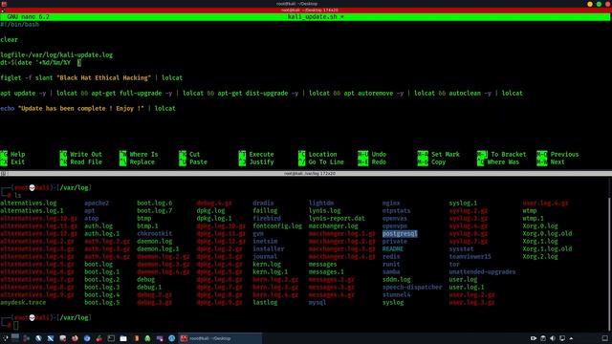
Task: Click the 'To Bracket' nano shortcut label
Action: tap(508, 154)
